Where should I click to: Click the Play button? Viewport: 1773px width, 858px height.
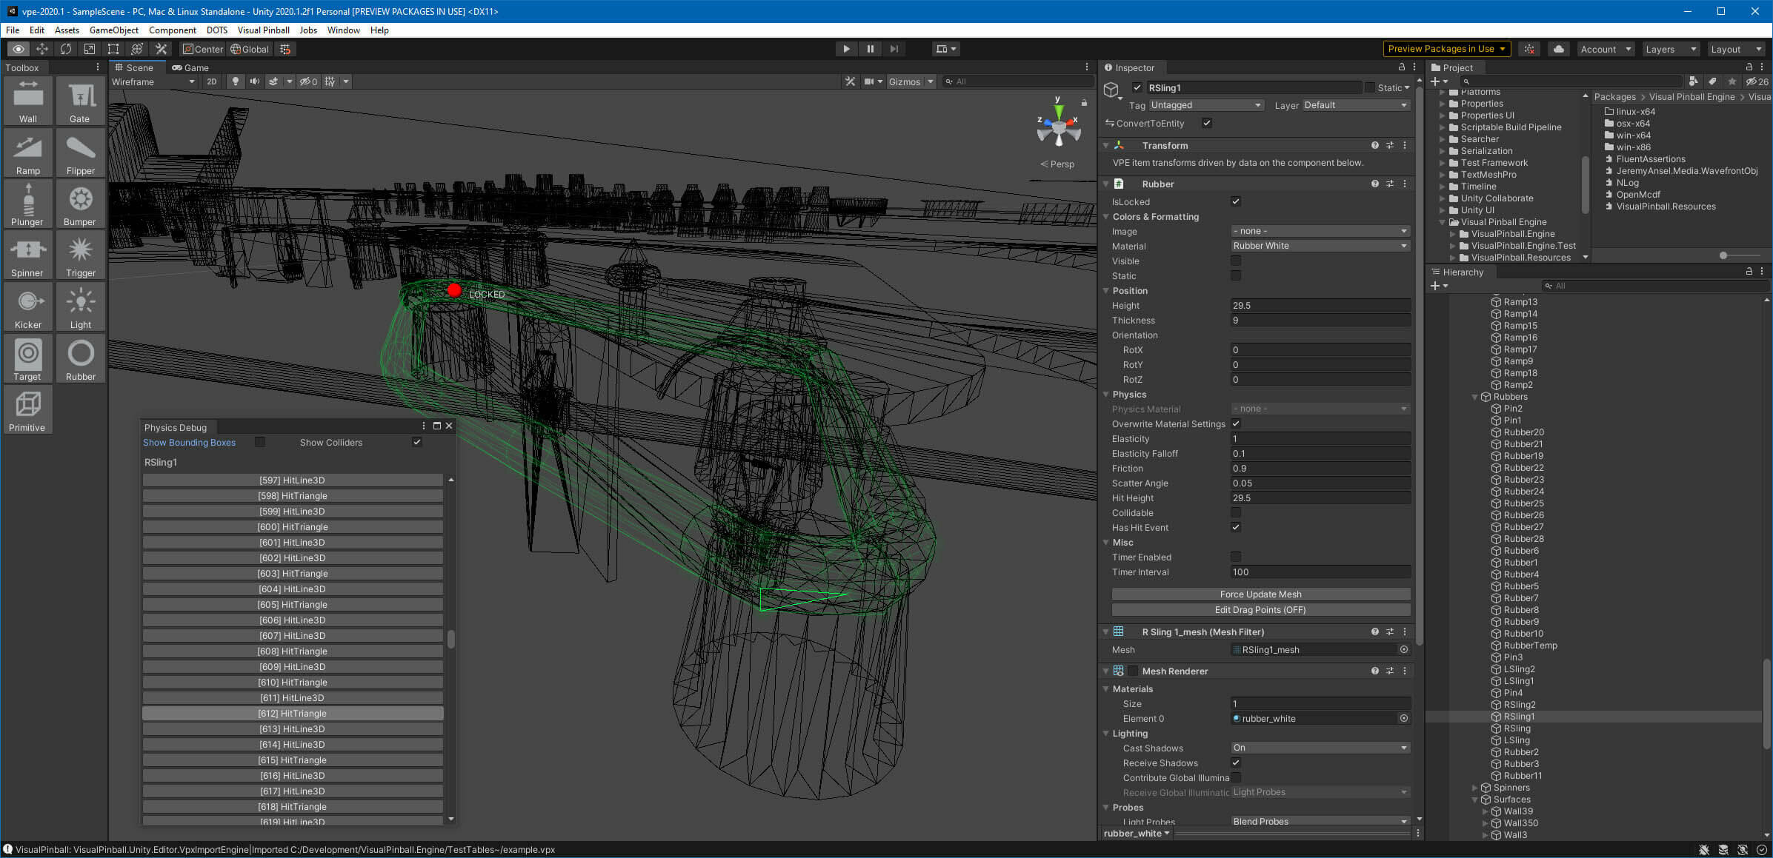click(846, 49)
